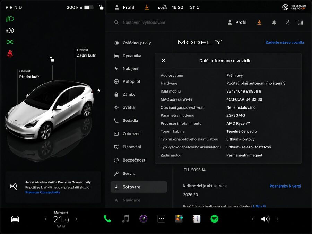Tap the white Model Y car image
This screenshot has width=312, height=234.
(49, 110)
